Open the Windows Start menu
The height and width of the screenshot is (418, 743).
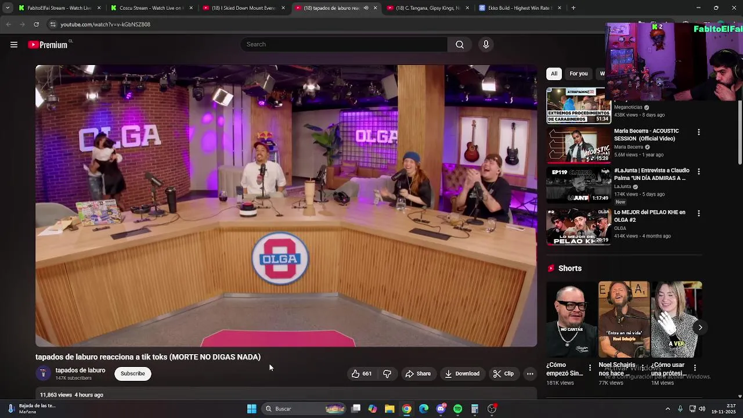252,409
